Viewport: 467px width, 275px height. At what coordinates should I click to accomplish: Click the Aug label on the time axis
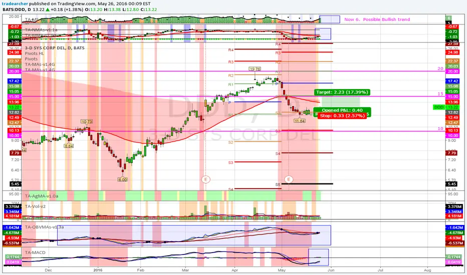[x=427, y=270]
